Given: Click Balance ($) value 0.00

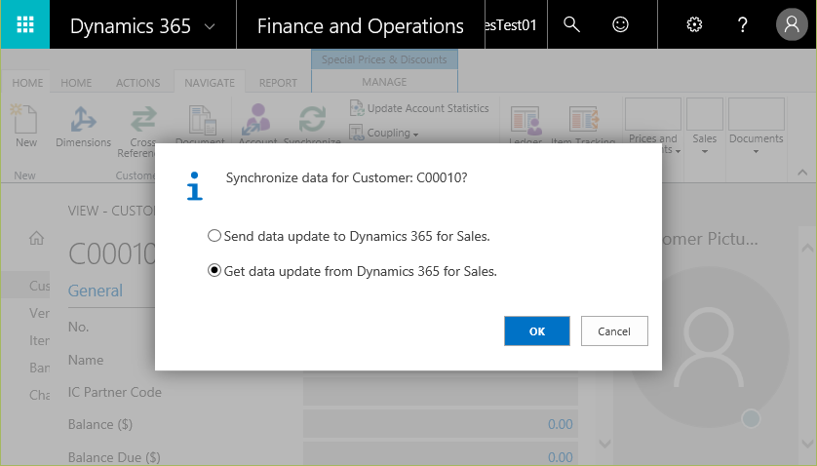Looking at the screenshot, I should point(561,424).
